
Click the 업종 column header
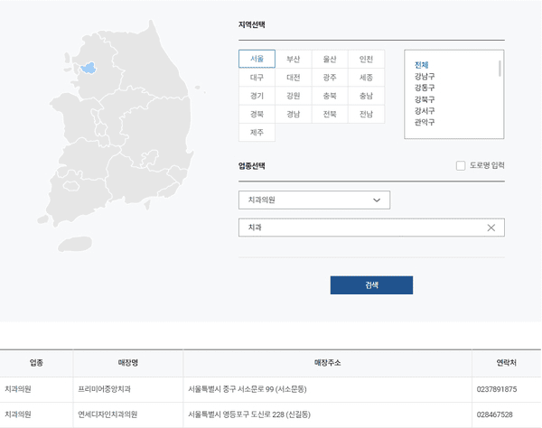pos(36,363)
